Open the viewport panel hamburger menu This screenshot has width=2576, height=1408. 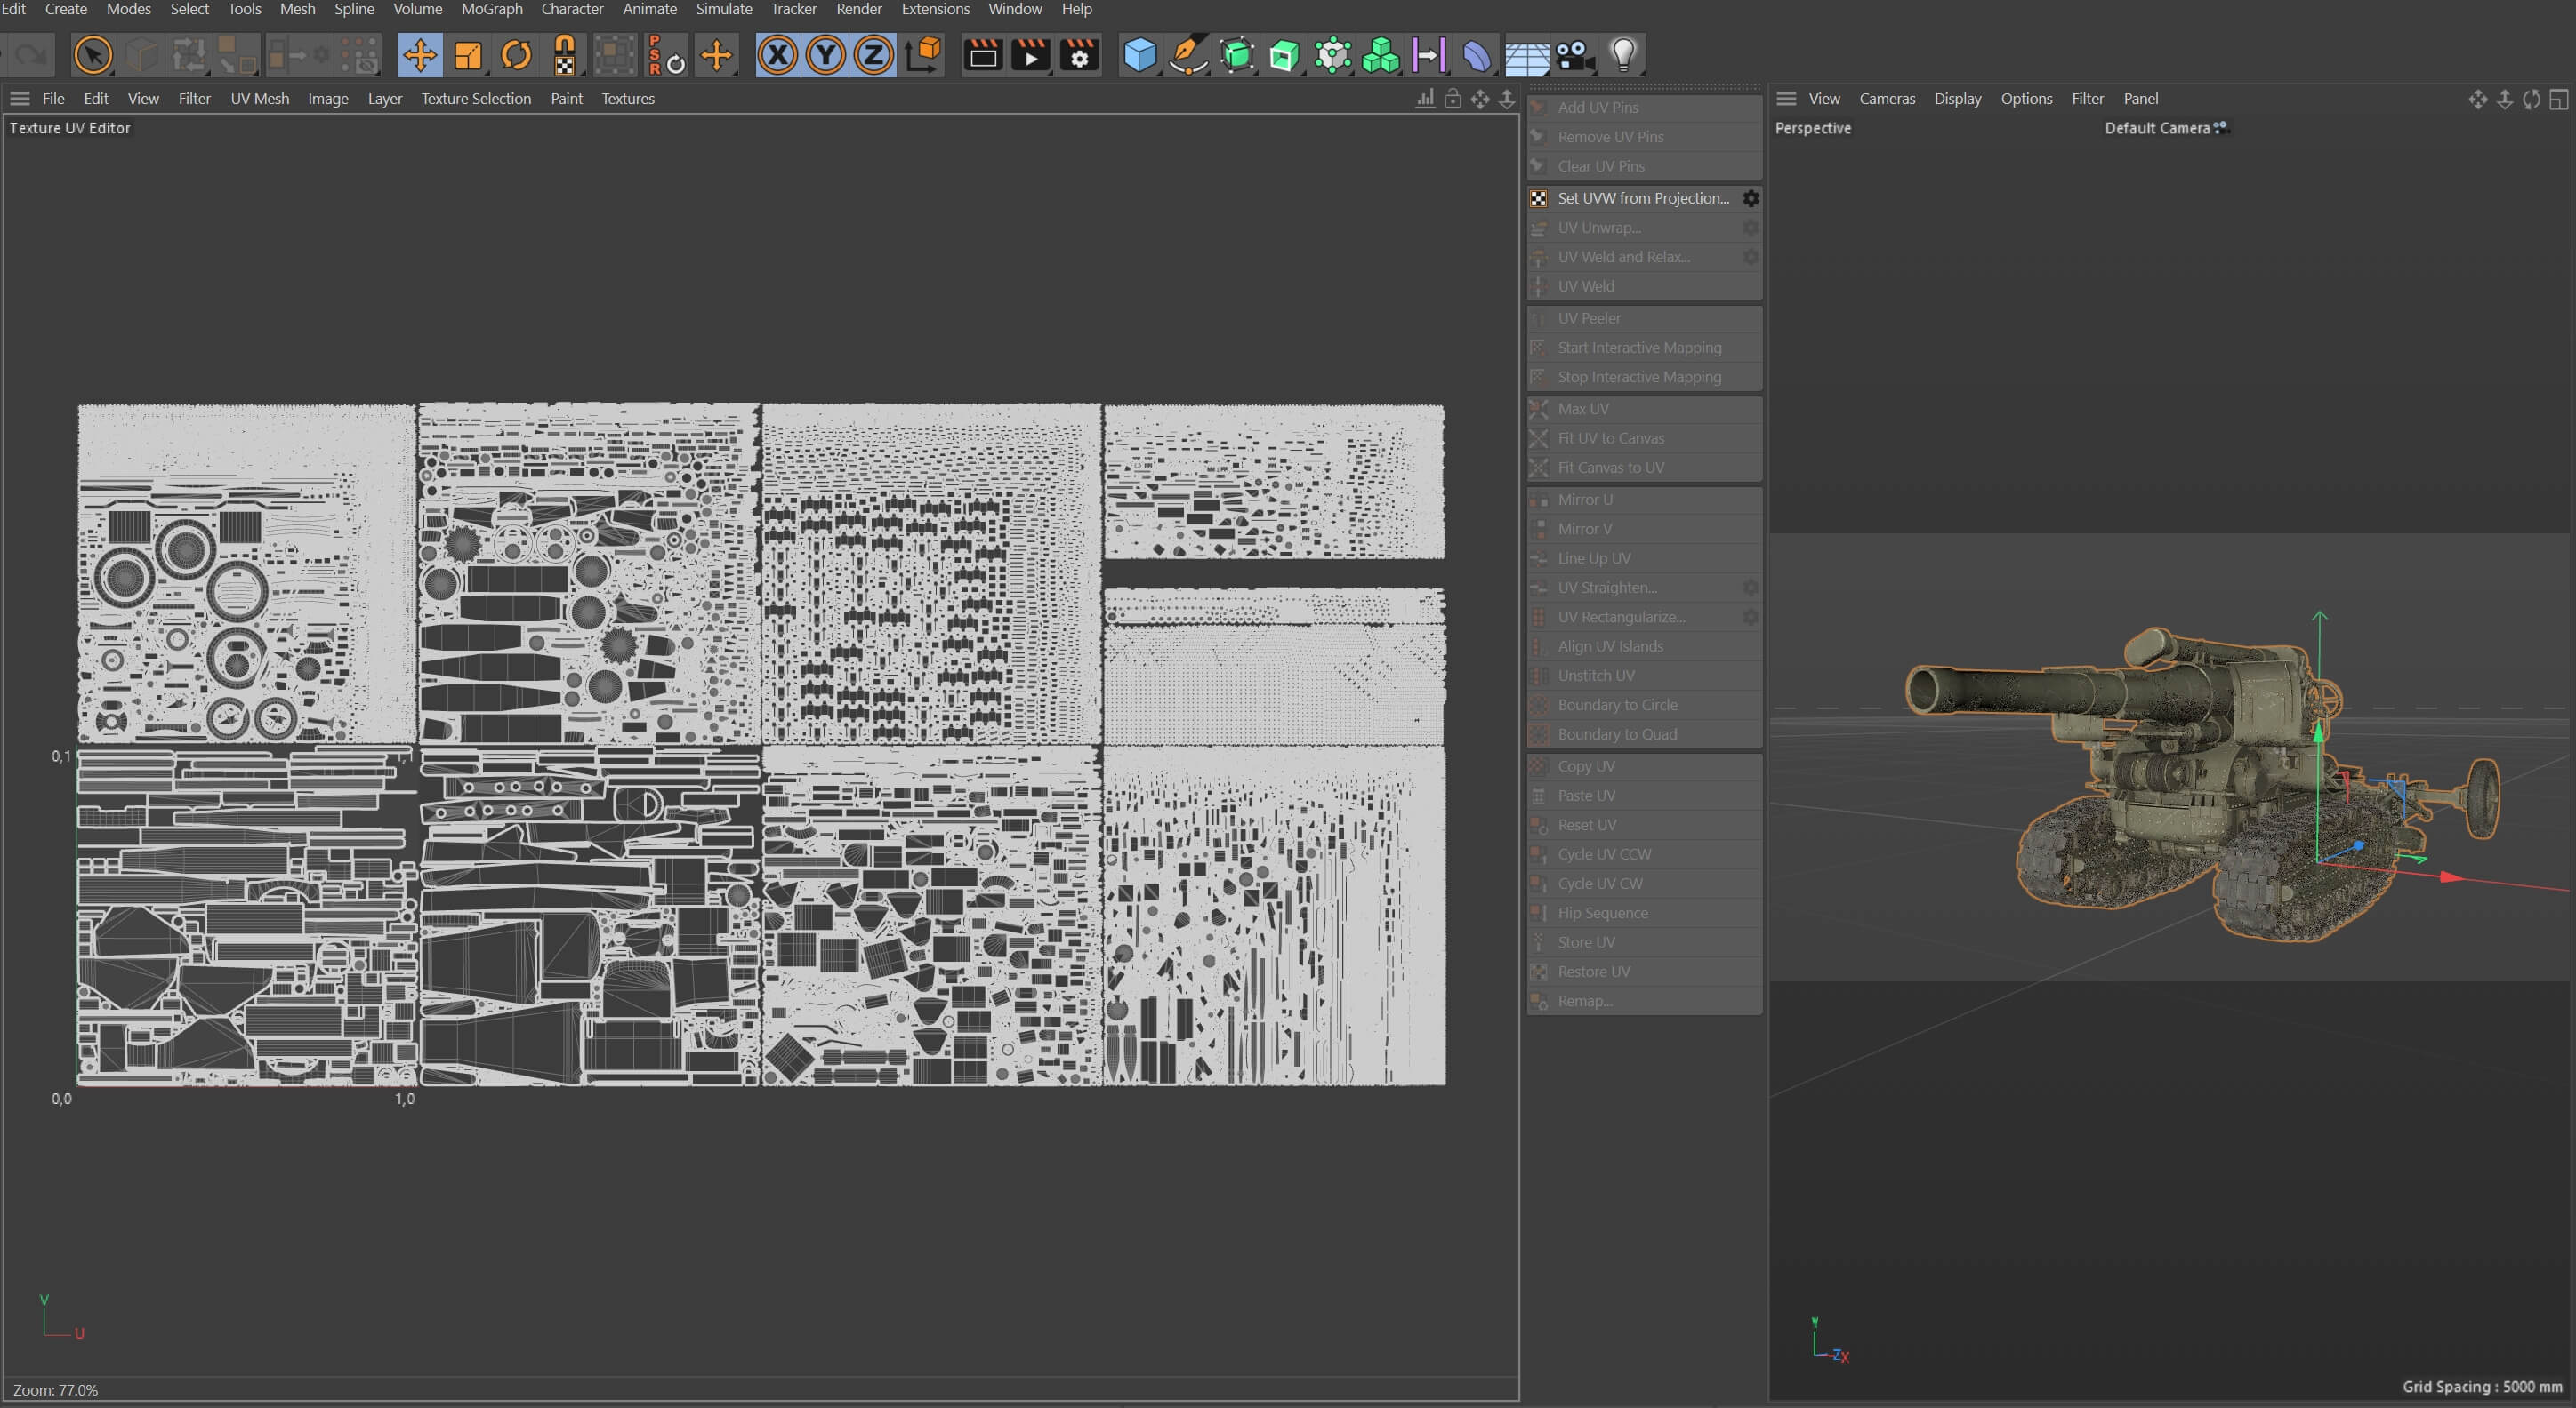(x=1786, y=99)
